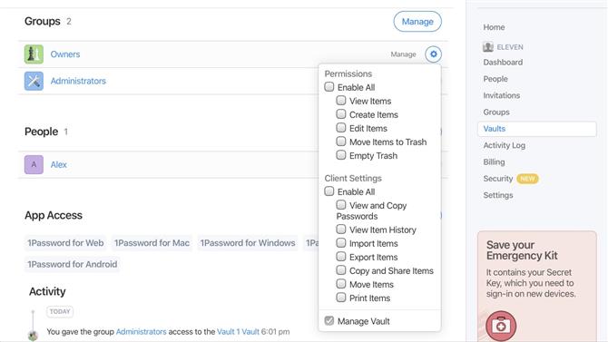Check Empty Trash permission
The width and height of the screenshot is (608, 342).
[341, 155]
